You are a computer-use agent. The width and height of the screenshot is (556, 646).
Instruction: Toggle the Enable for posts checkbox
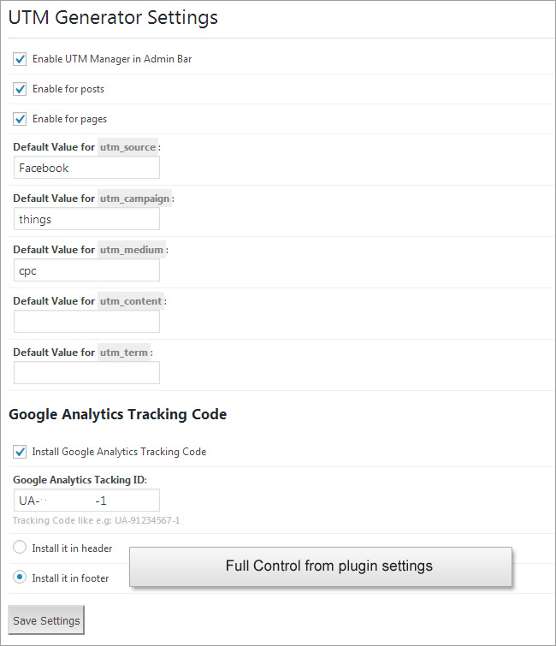[x=20, y=89]
